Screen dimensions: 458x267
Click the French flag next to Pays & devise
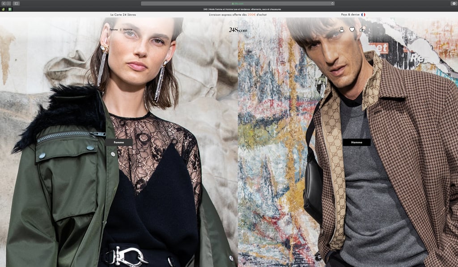pos(362,14)
